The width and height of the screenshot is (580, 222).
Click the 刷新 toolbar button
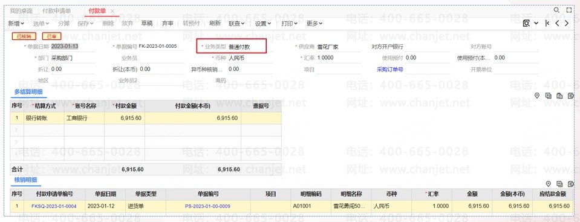[215, 24]
